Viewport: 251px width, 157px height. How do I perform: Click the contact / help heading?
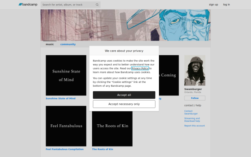(x=193, y=106)
